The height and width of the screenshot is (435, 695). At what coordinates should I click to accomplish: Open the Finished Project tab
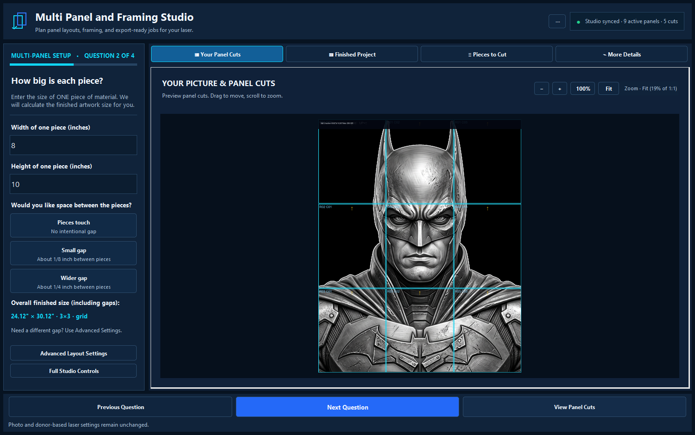pos(352,54)
